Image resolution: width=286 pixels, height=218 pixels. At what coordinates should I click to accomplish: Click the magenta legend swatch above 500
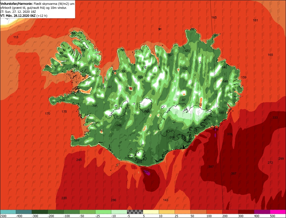coord(278,212)
